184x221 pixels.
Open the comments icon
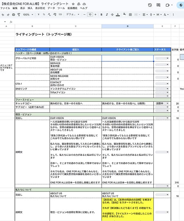coord(158,5)
